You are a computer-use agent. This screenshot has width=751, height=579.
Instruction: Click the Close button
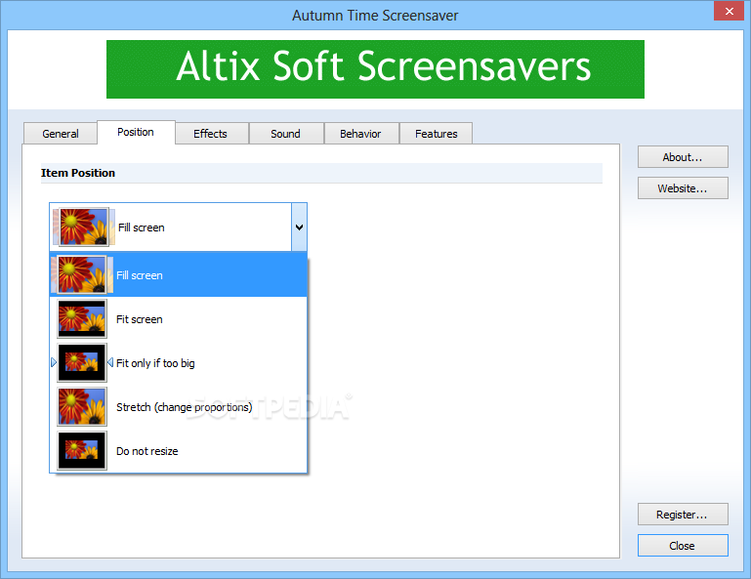[x=683, y=546]
